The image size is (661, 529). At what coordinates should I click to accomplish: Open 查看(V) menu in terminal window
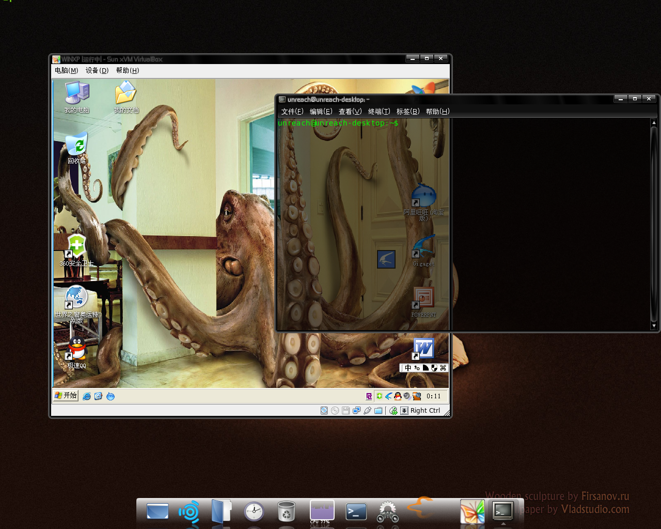click(x=350, y=111)
